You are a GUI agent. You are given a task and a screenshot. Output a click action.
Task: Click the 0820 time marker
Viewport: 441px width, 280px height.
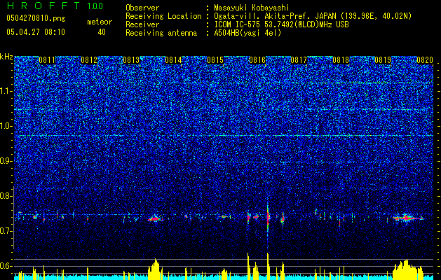(425, 60)
